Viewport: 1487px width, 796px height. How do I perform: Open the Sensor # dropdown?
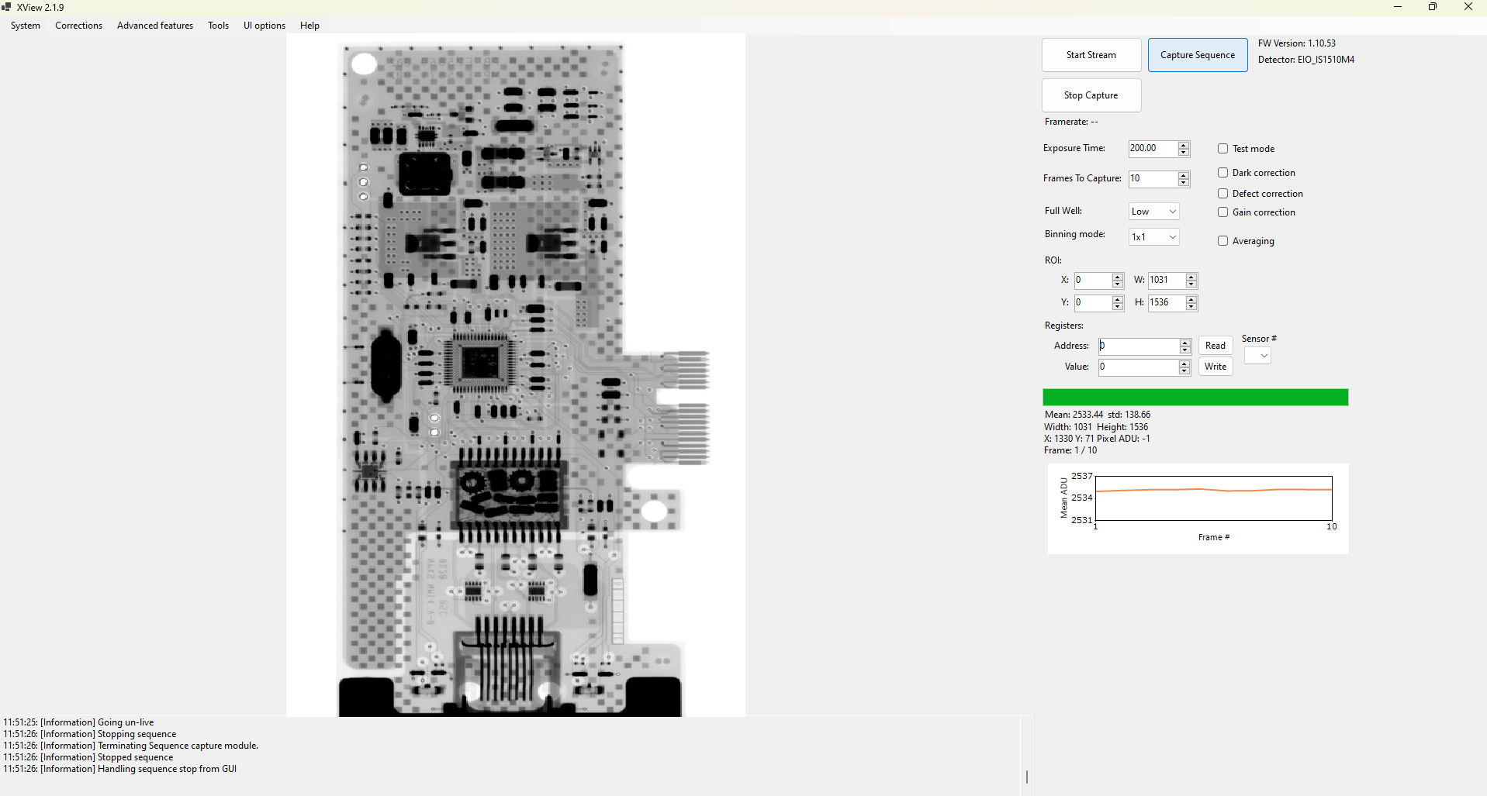tap(1257, 356)
